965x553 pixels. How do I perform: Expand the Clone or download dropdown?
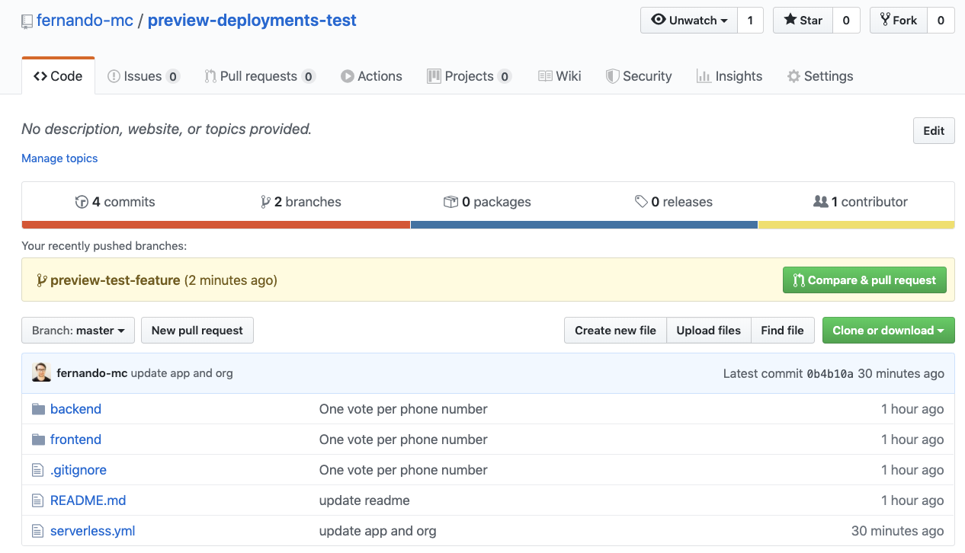[888, 330]
